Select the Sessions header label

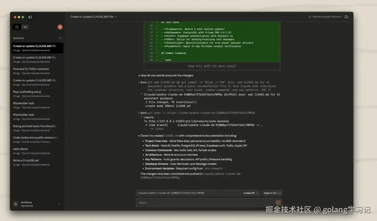pyautogui.click(x=18, y=38)
